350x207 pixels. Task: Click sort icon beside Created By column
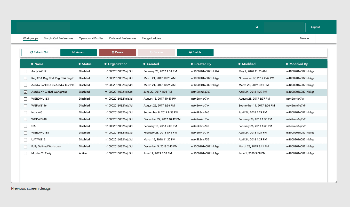coord(192,64)
